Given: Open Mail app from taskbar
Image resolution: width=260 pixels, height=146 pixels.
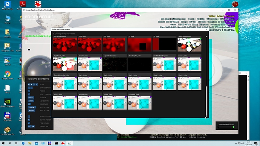Looking at the screenshot, I should click(x=36, y=143).
